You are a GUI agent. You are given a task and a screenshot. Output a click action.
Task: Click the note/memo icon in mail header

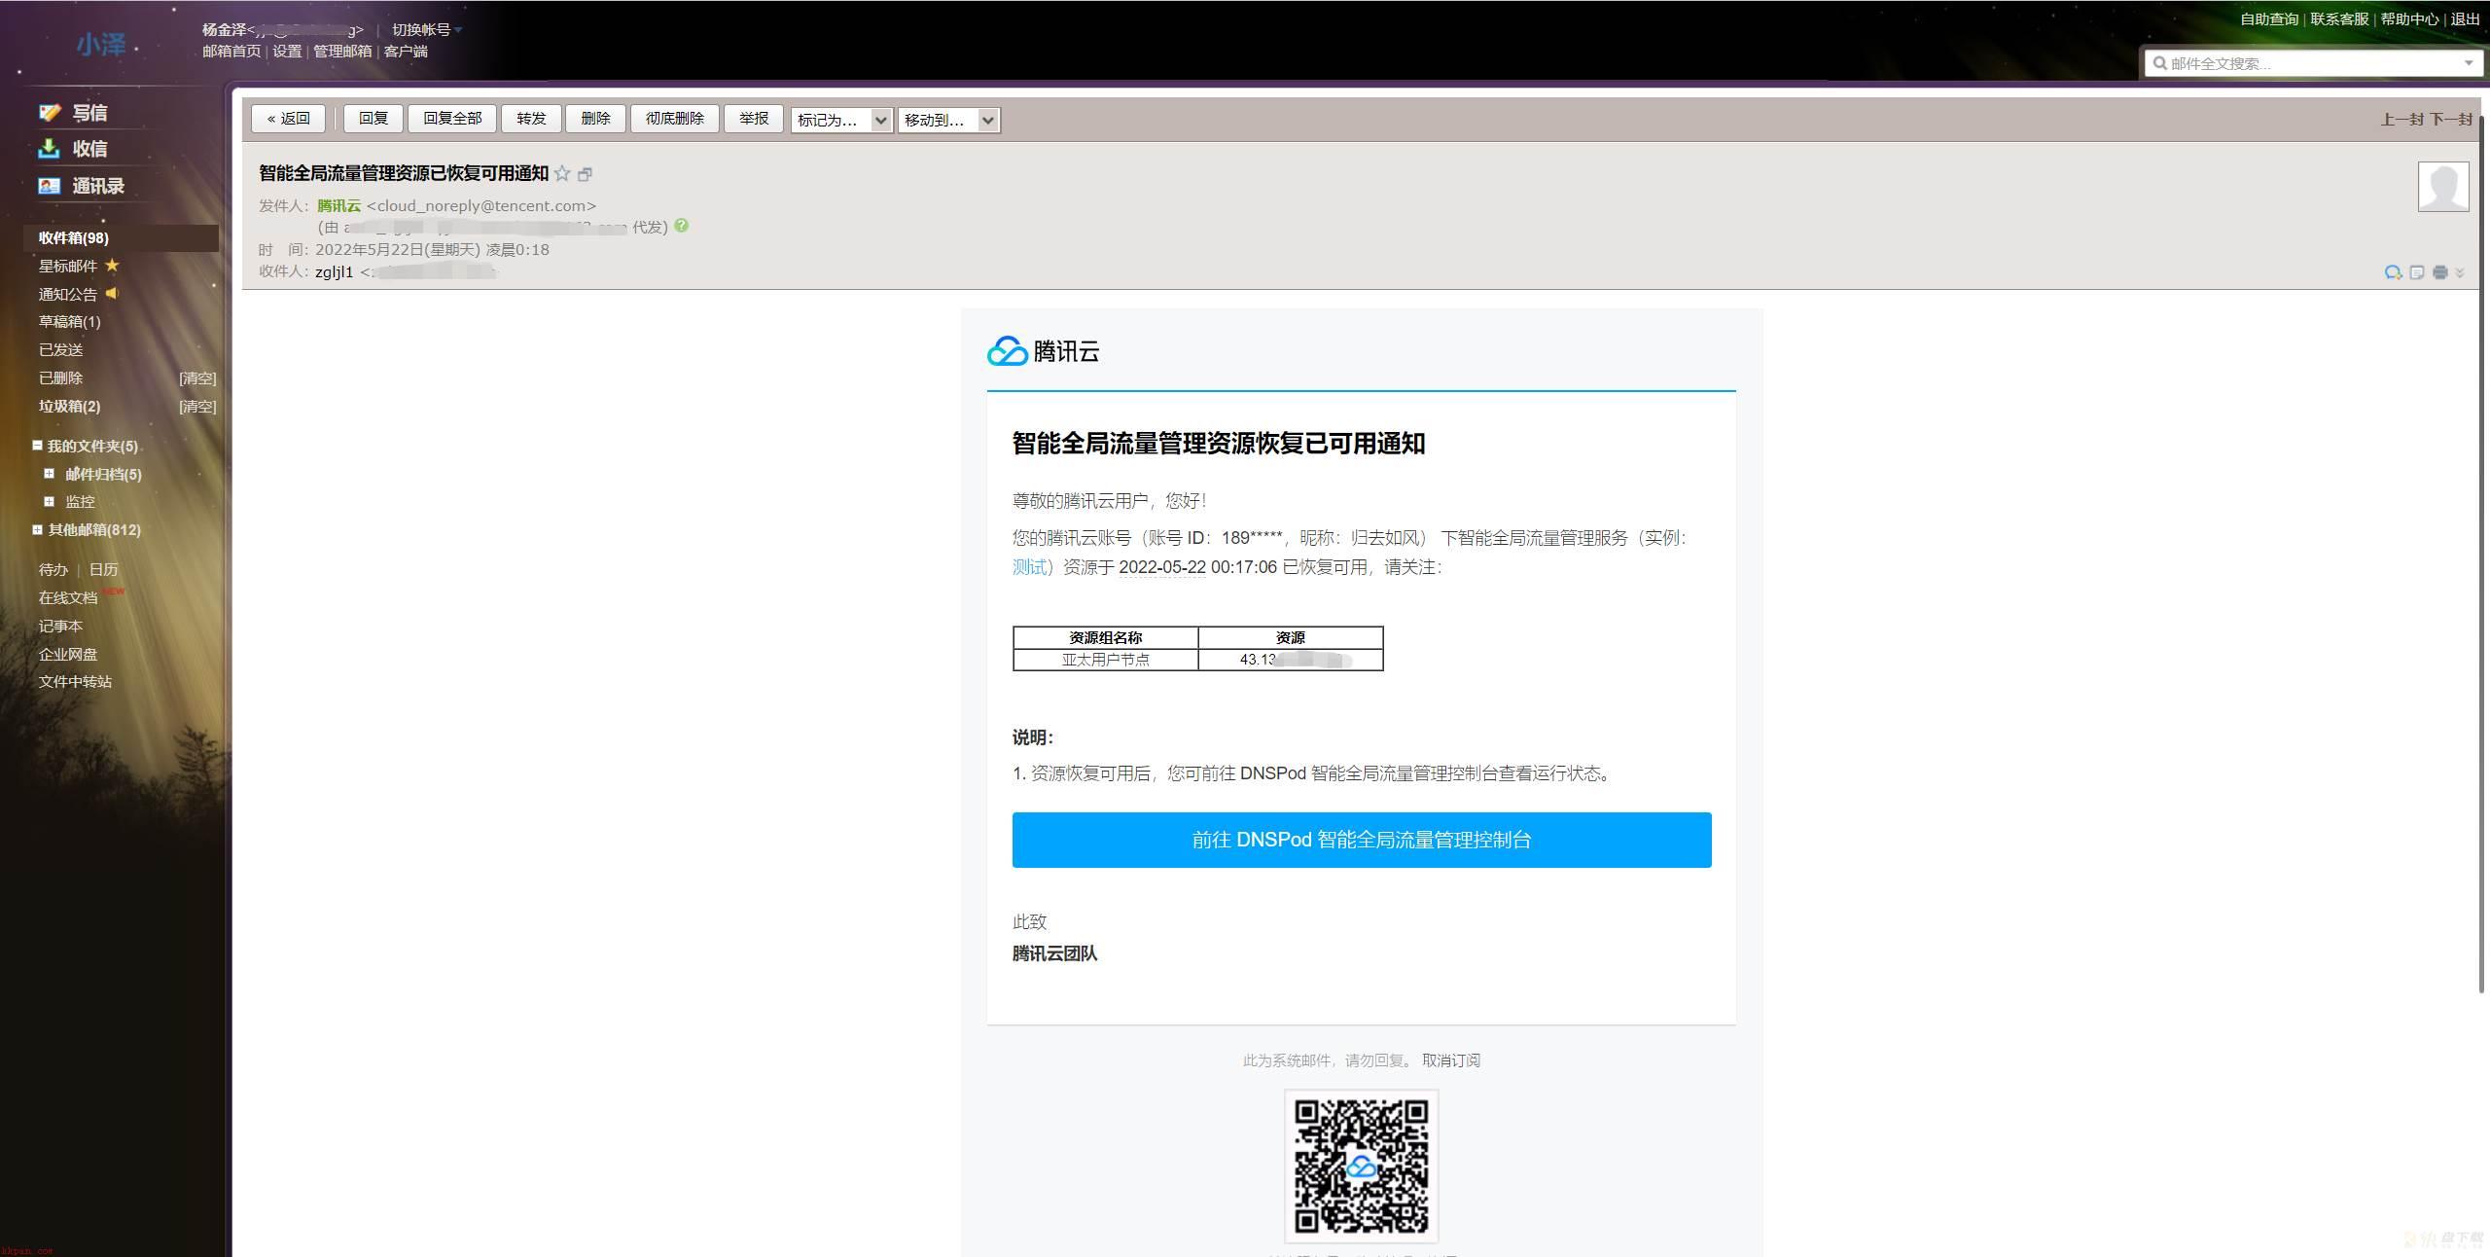click(x=2417, y=272)
